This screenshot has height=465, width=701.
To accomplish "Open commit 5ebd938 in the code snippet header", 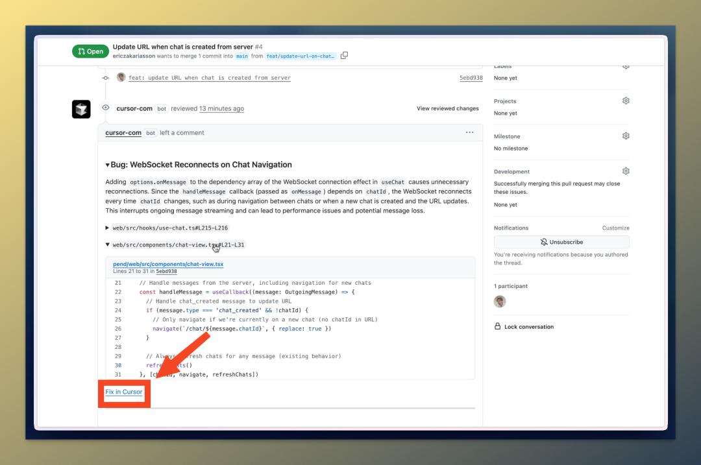I will pyautogui.click(x=166, y=271).
